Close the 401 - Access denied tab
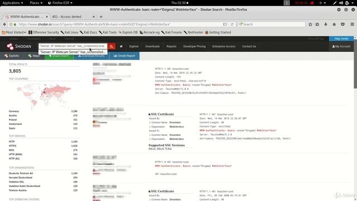This screenshot has height=201, width=357. point(94,17)
